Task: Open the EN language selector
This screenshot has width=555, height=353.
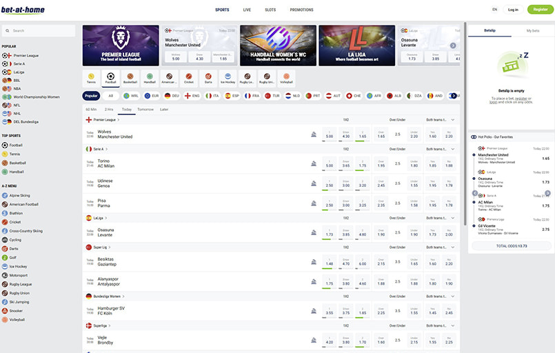Action: tap(494, 10)
